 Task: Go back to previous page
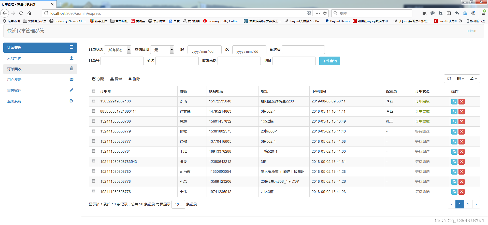tap(5, 13)
